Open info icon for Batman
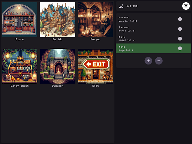Image resolution: width=192 pixels, height=144 pixels. tap(180, 29)
